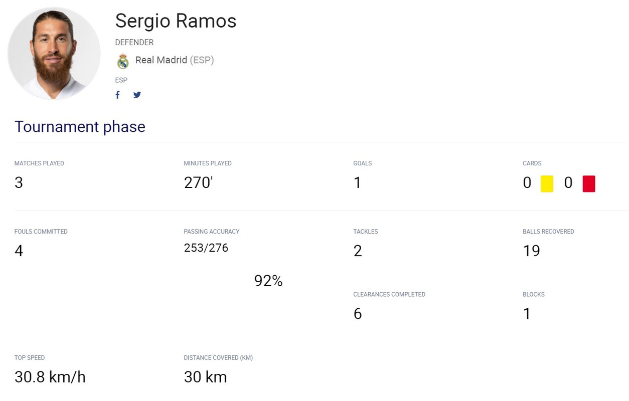Click the Facebook share icon
629x401 pixels.
(x=118, y=95)
